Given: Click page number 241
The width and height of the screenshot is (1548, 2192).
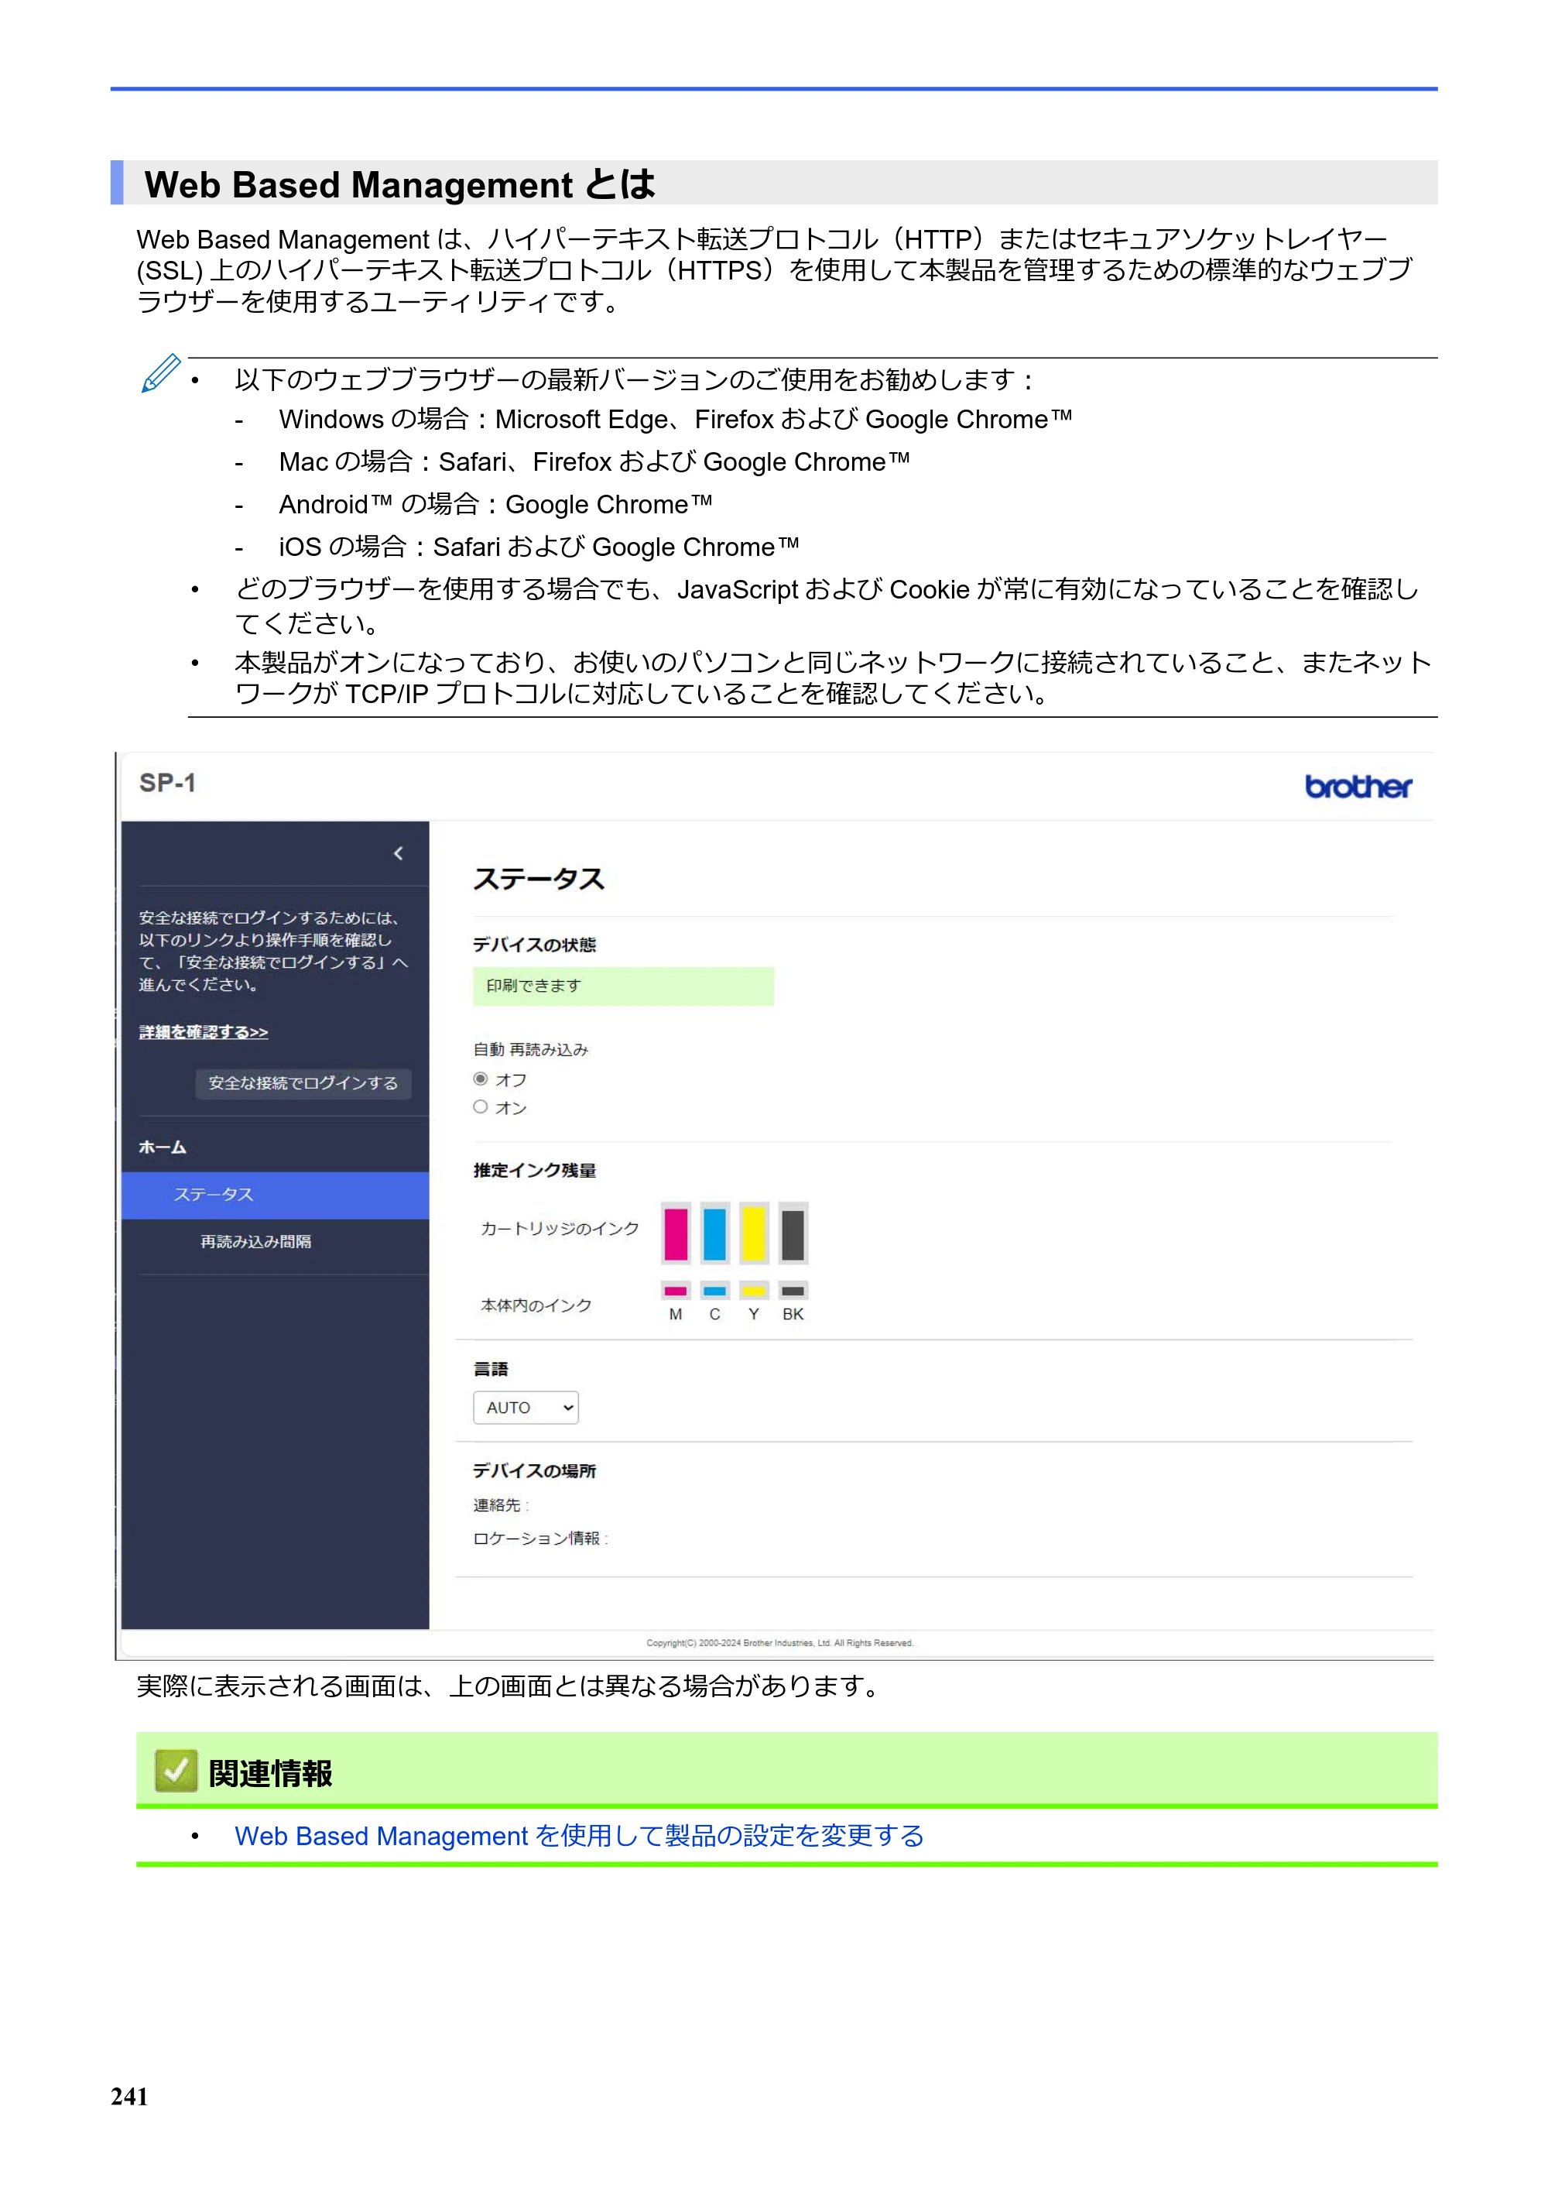Looking at the screenshot, I should pos(130,2097).
